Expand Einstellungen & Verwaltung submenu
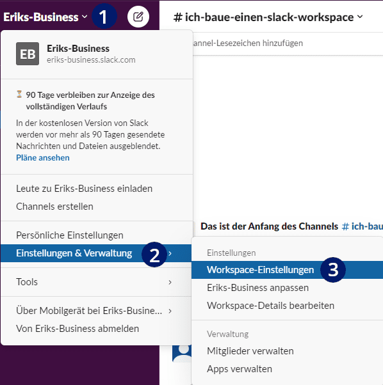The image size is (383, 385). [96, 253]
